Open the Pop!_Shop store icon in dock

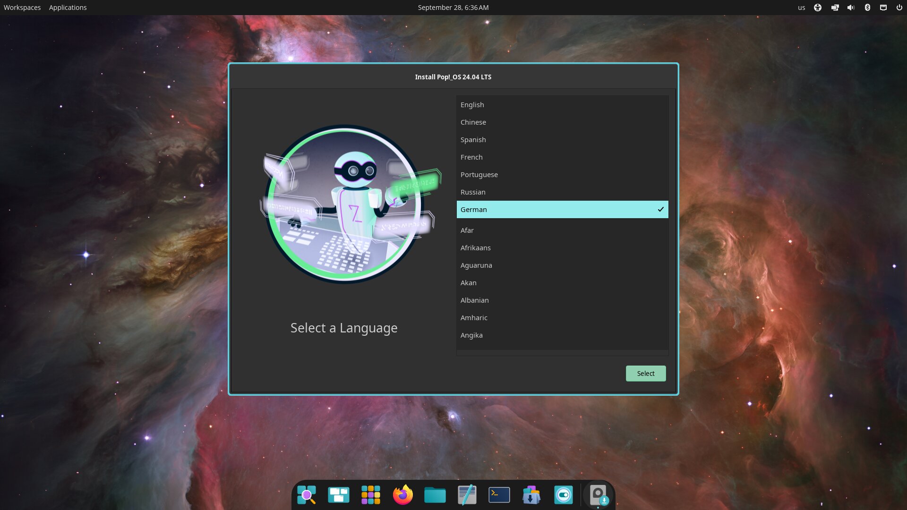pyautogui.click(x=531, y=495)
